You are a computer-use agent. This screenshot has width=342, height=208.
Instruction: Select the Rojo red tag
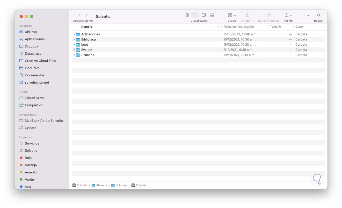[x=25, y=158]
